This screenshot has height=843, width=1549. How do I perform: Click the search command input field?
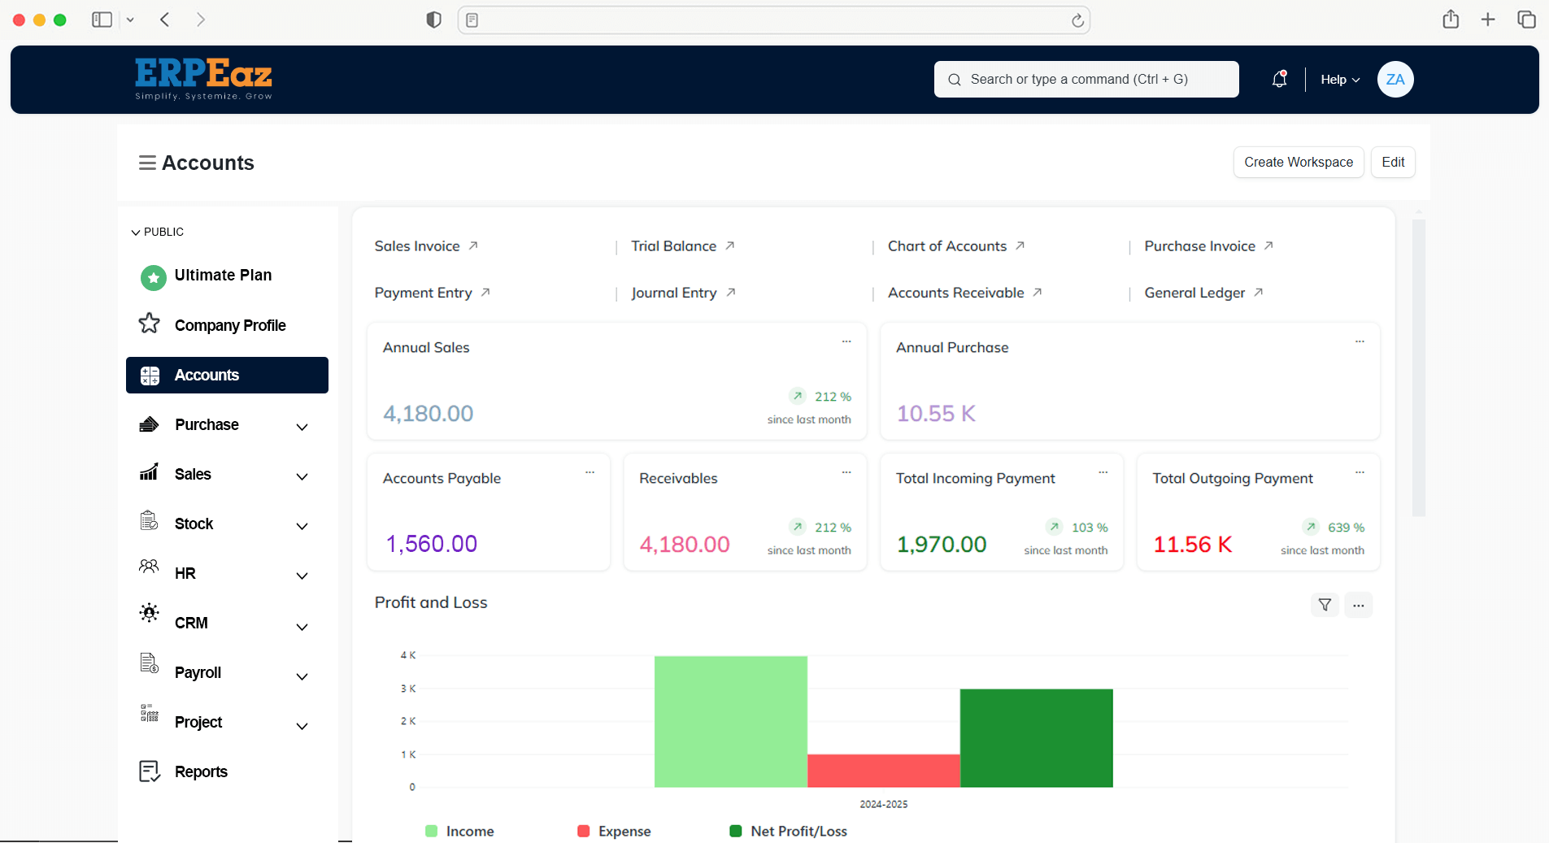1086,80
